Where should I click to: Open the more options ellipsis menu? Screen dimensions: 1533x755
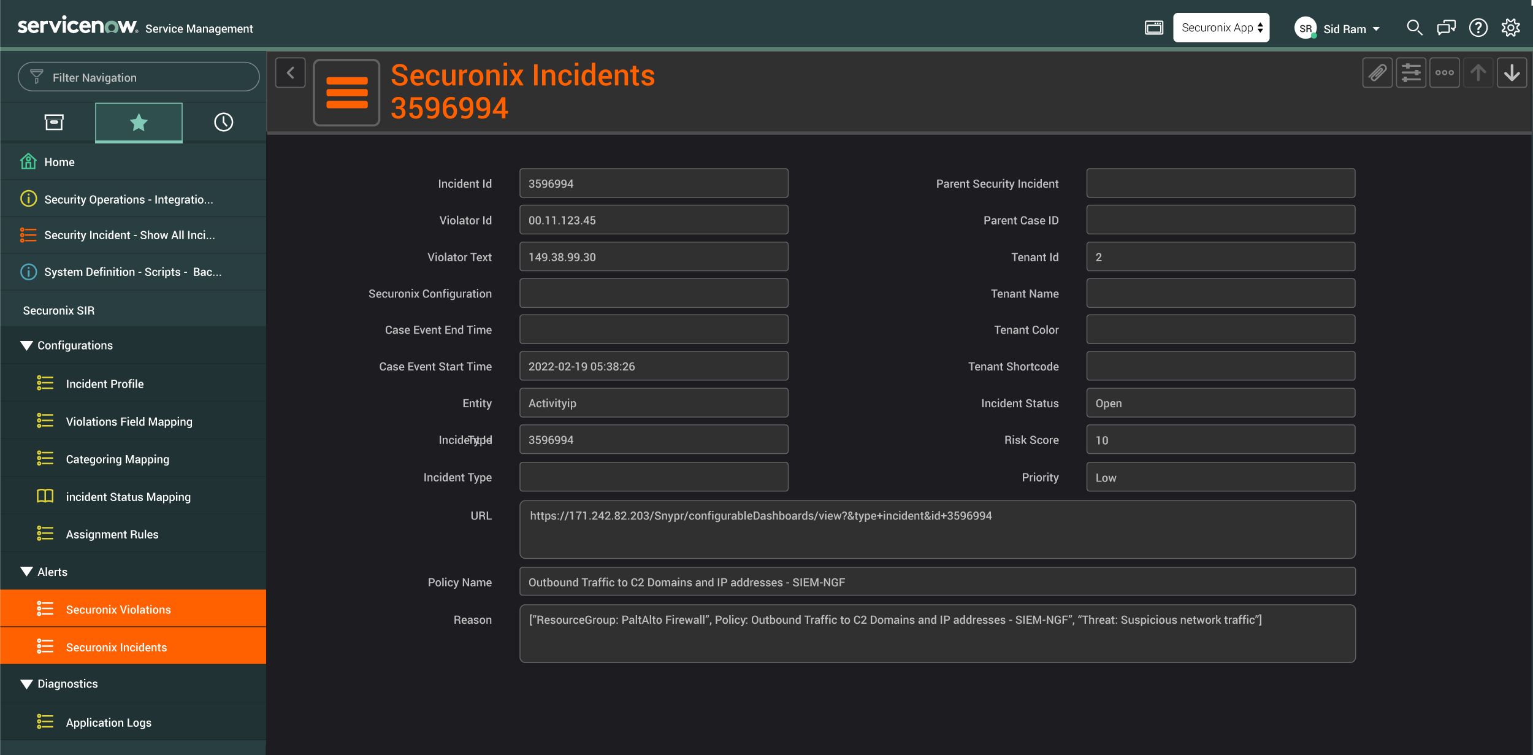click(1444, 73)
